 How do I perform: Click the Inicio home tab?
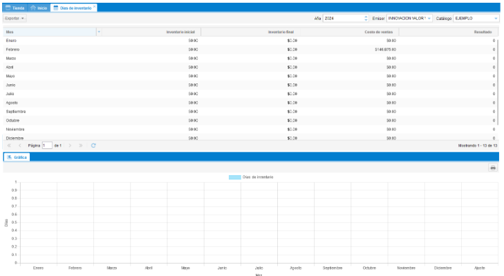pos(39,7)
